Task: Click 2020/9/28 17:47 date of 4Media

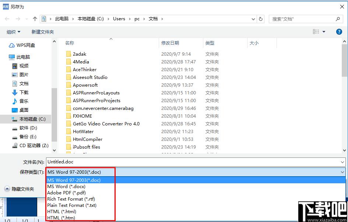Action: (179, 62)
